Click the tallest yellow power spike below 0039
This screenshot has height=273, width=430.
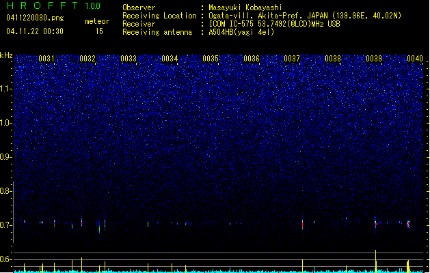click(x=376, y=261)
